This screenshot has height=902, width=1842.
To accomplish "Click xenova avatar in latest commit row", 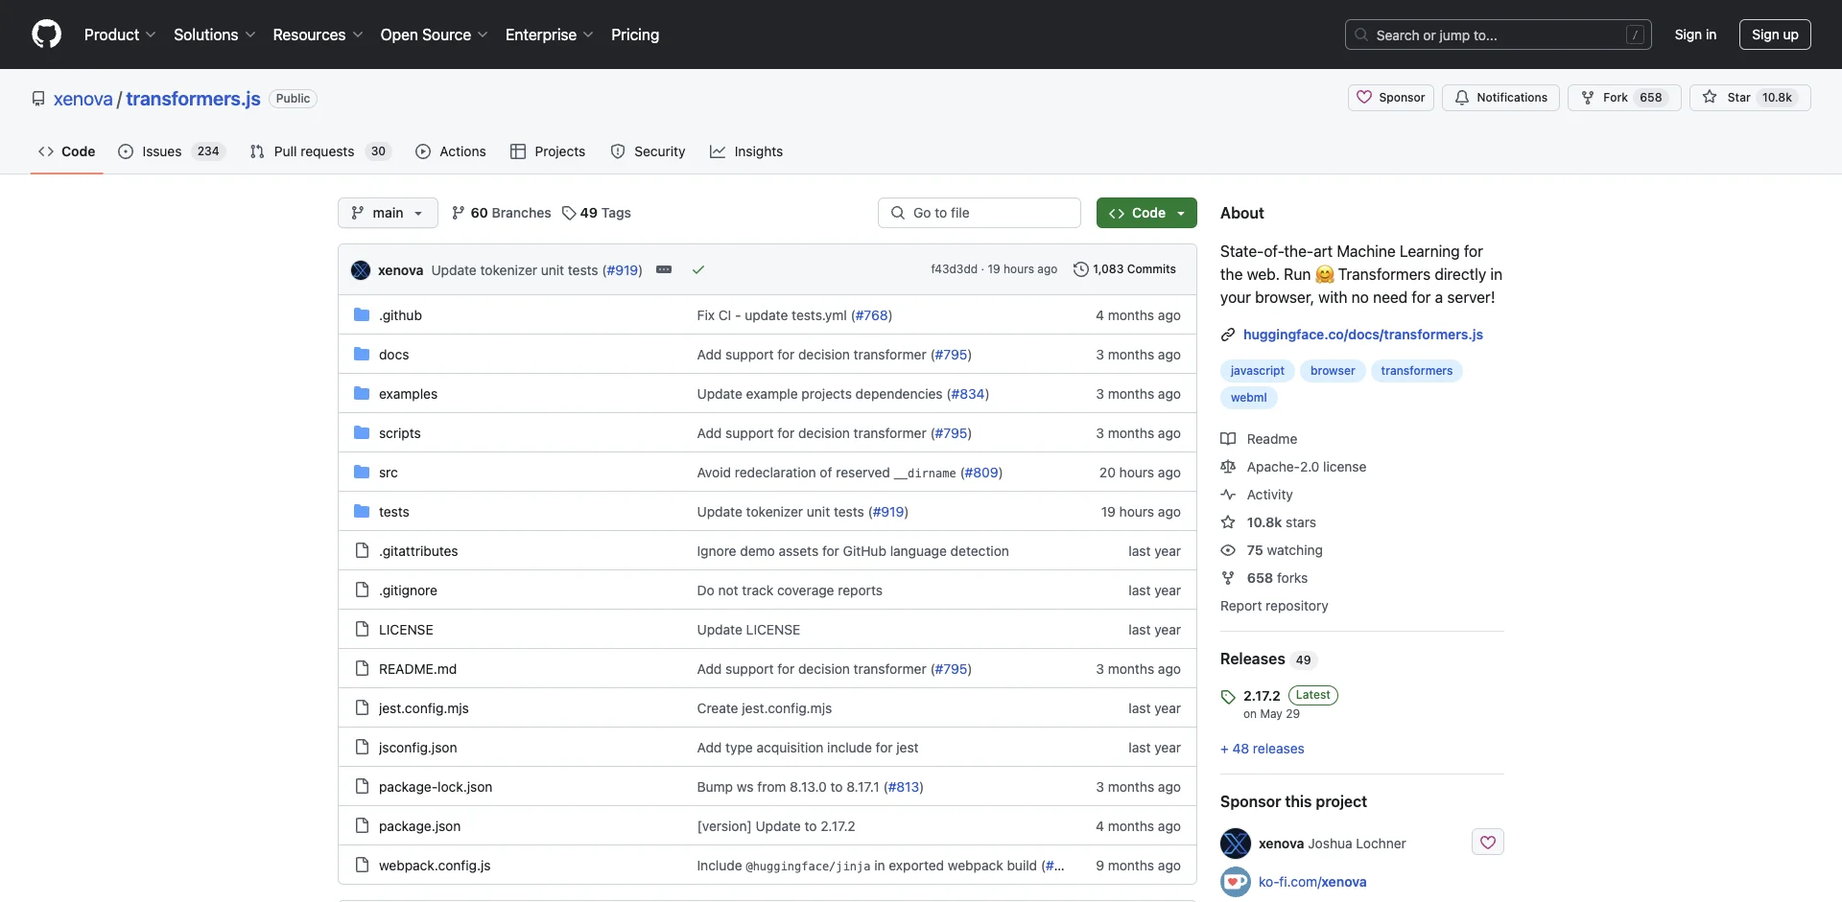I will pos(361,270).
